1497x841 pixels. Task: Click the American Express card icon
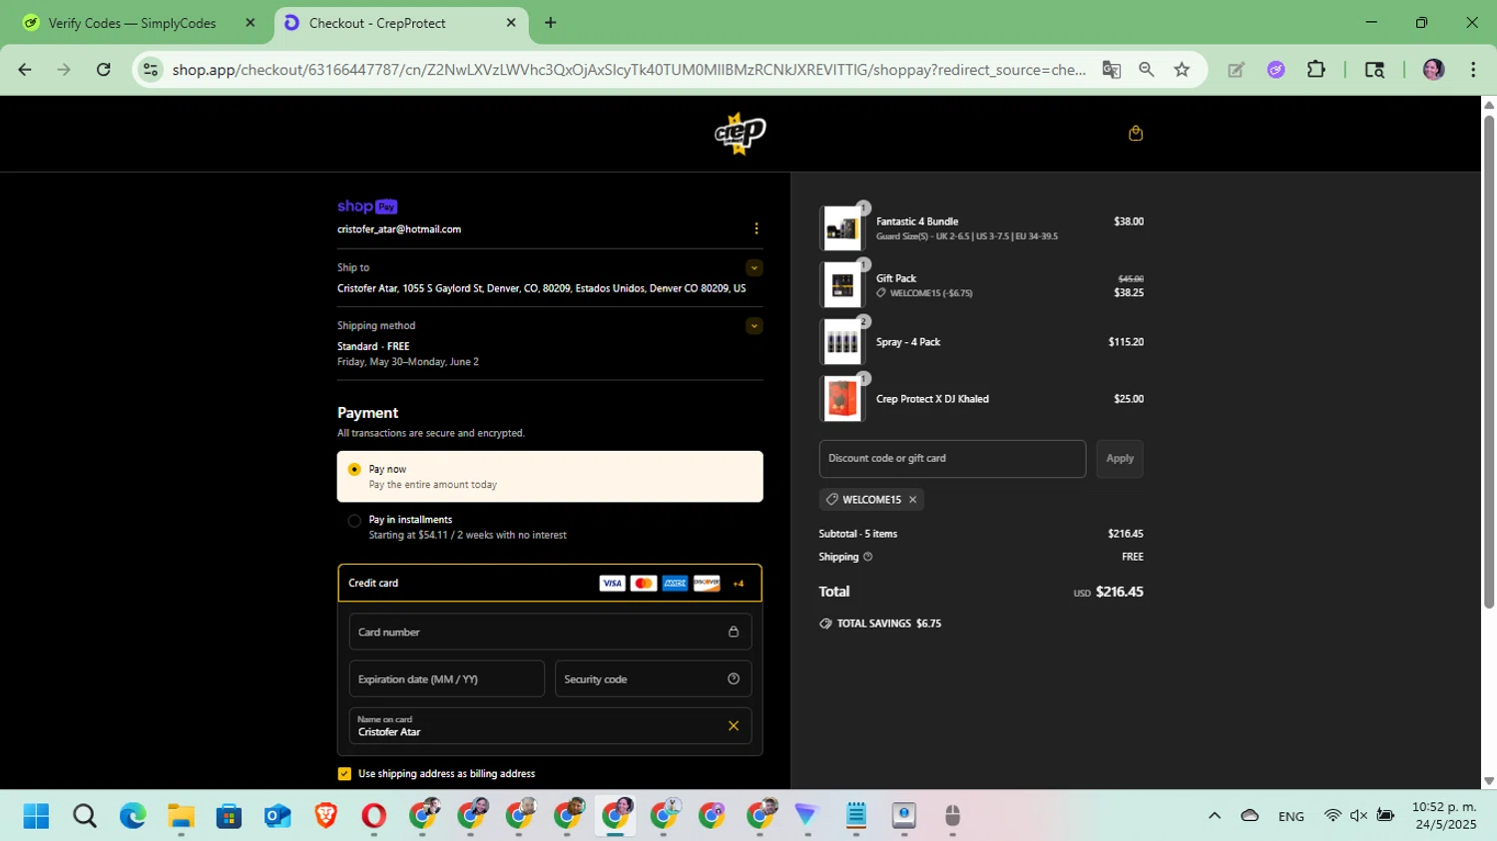(675, 583)
